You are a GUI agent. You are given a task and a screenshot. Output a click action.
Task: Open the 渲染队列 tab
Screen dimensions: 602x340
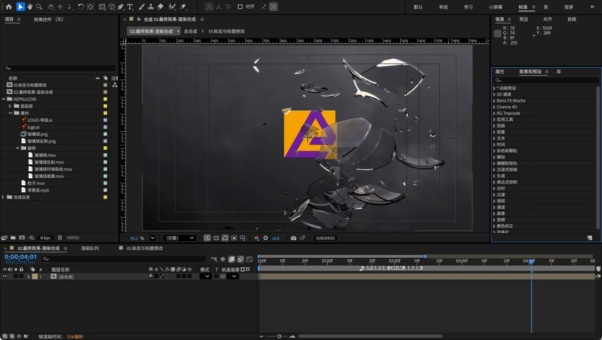[x=90, y=248]
